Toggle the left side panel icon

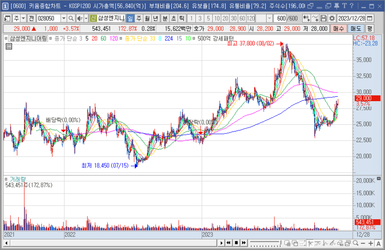tap(7, 18)
